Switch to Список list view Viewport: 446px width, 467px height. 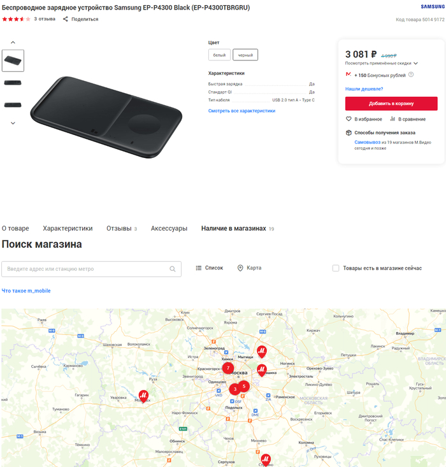click(x=209, y=268)
